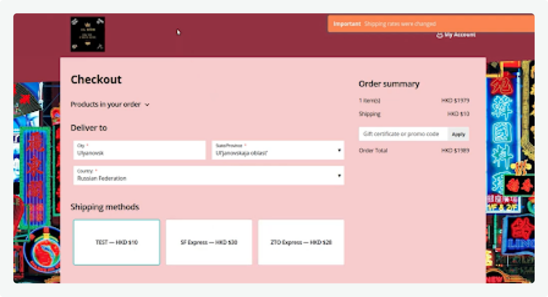Screen dimensions: 548x297
Task: Dismiss the 'Shipping rates were changed' notification banner
Action: (x=430, y=24)
